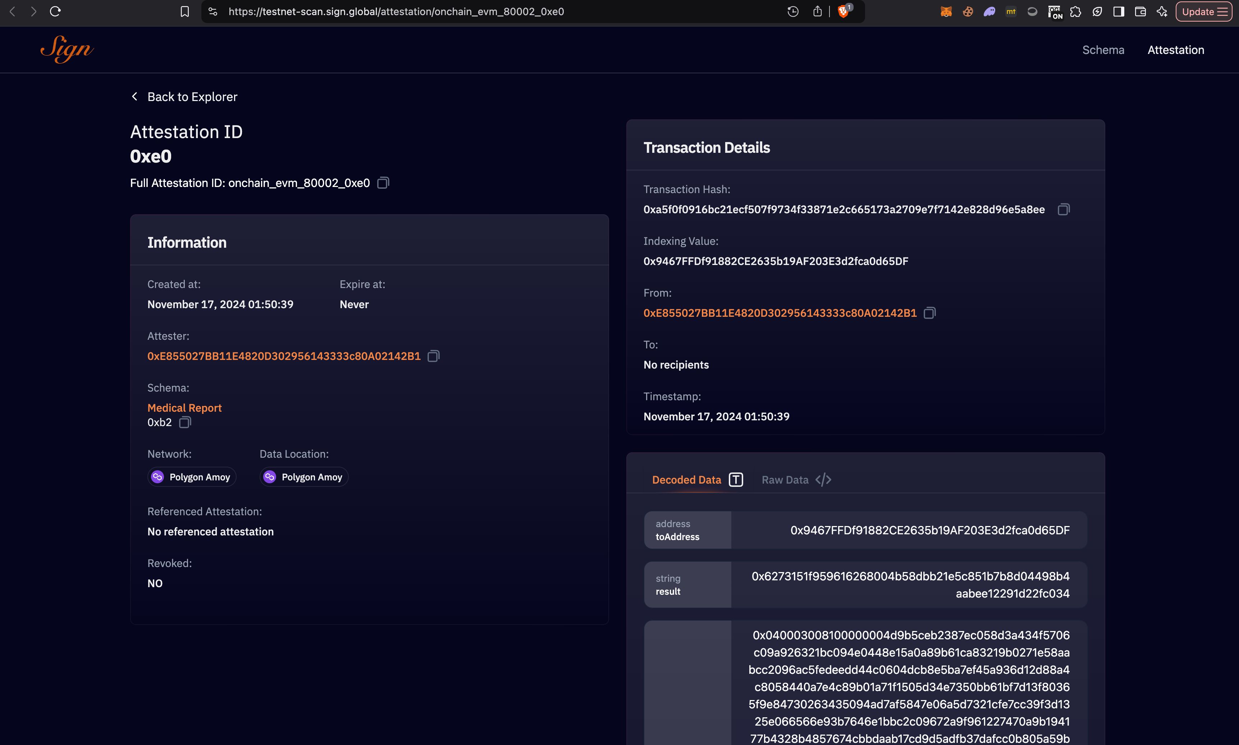Click the toAddress decoded value

[930, 530]
